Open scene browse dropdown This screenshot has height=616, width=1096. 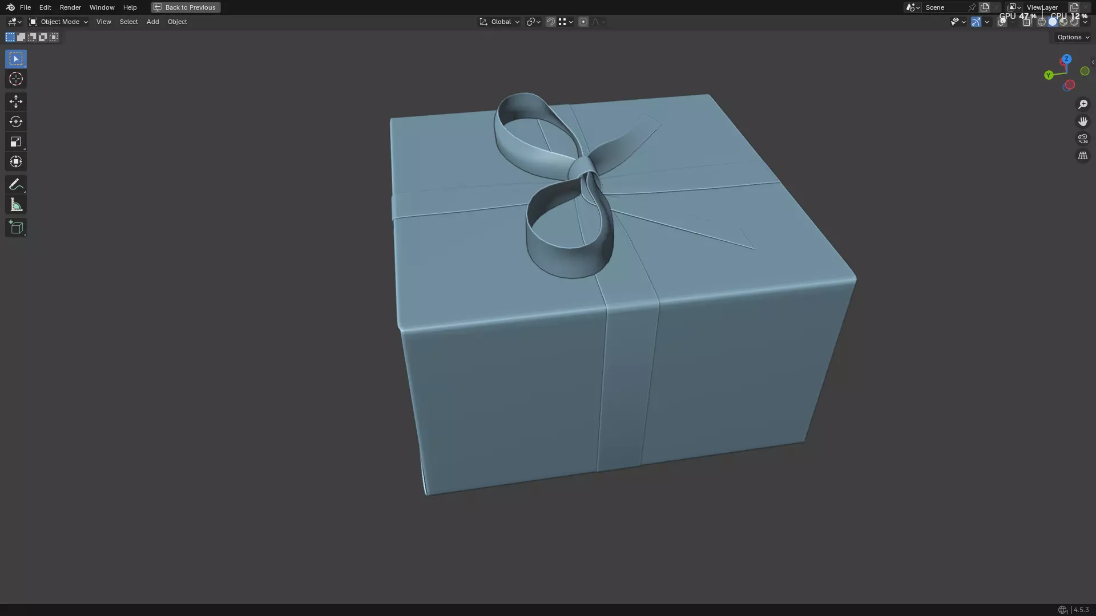point(912,7)
